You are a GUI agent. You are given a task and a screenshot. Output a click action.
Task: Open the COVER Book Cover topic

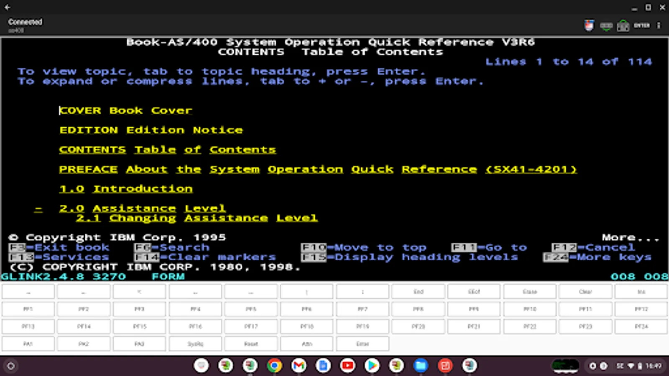click(x=125, y=111)
